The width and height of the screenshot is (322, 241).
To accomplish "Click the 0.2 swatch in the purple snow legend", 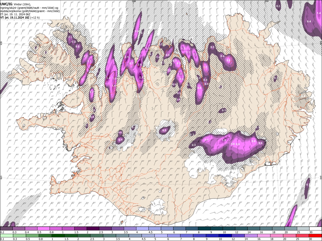I will coord(6,229).
